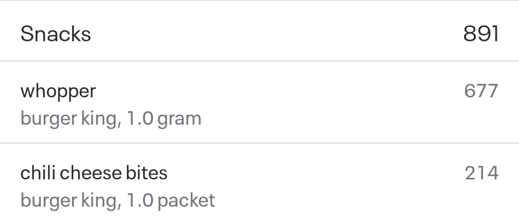Tap the Snacks section header
Viewport: 519px width, 223px height.
coord(259,34)
